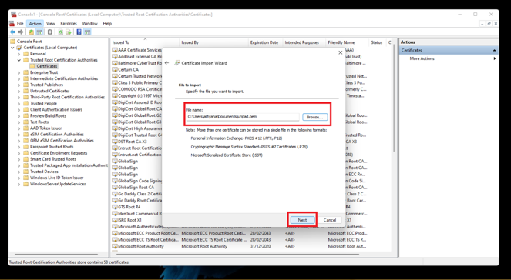Select the Certificate Enrollment Requests folder

[x=59, y=153]
